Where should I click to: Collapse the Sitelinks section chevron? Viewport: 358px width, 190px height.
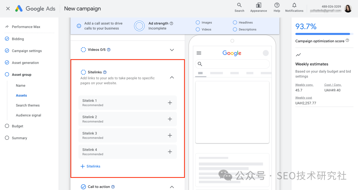[172, 77]
